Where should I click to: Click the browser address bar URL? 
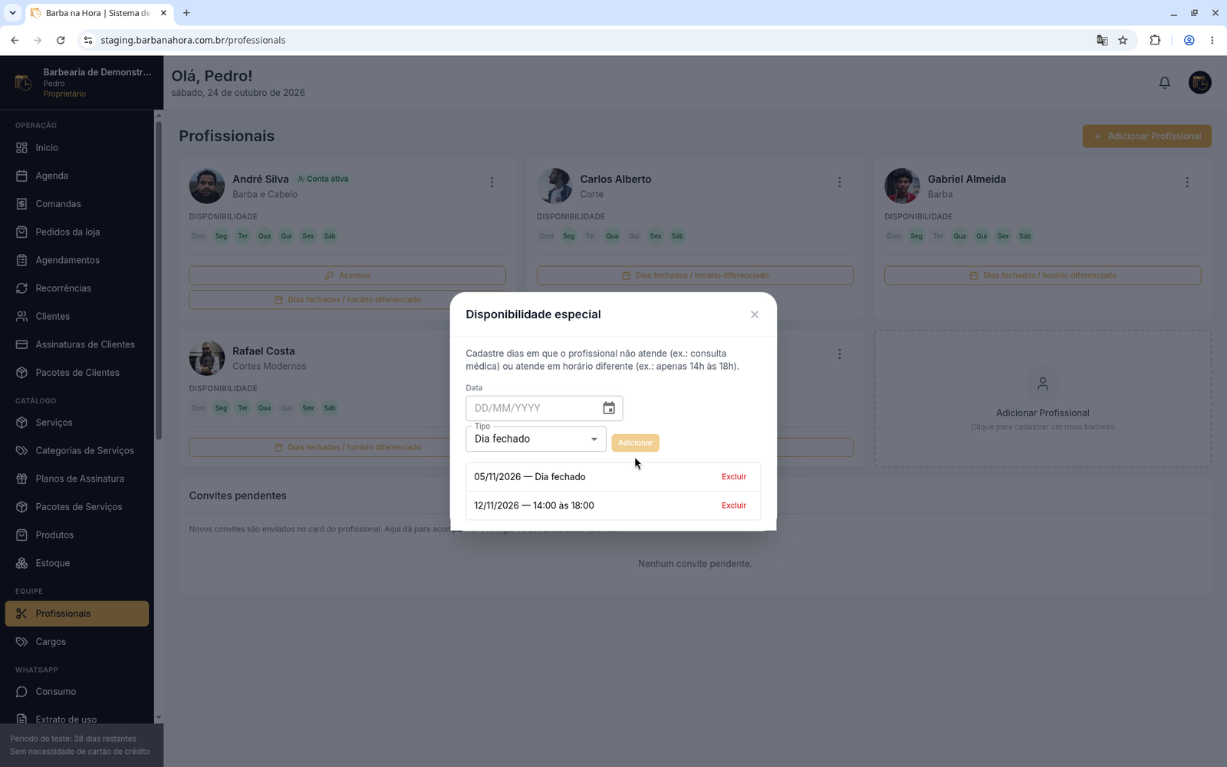click(x=192, y=40)
